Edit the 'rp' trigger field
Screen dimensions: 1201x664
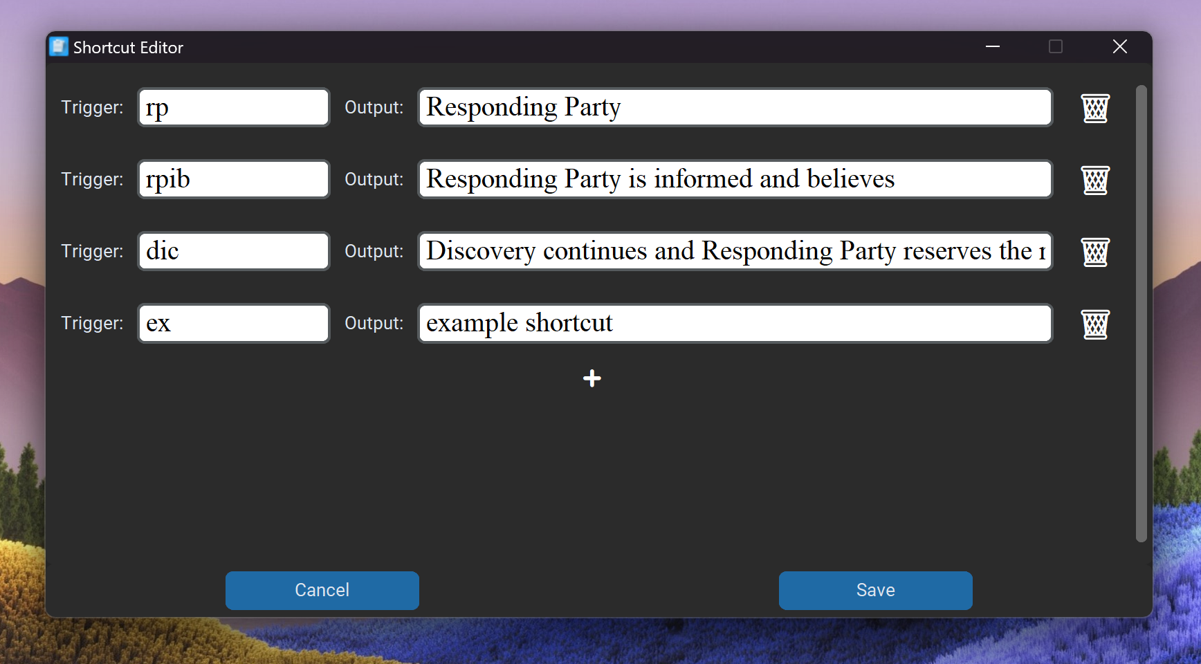(x=234, y=108)
